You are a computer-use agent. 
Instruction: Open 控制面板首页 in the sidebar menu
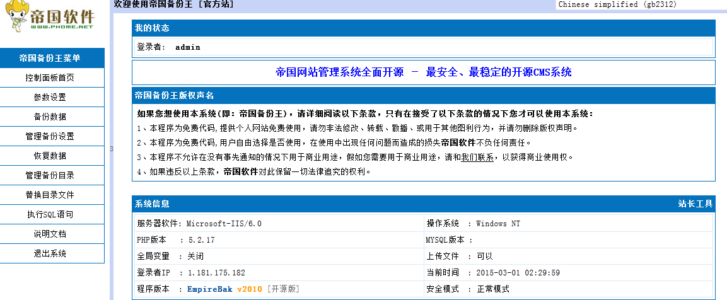tap(50, 78)
